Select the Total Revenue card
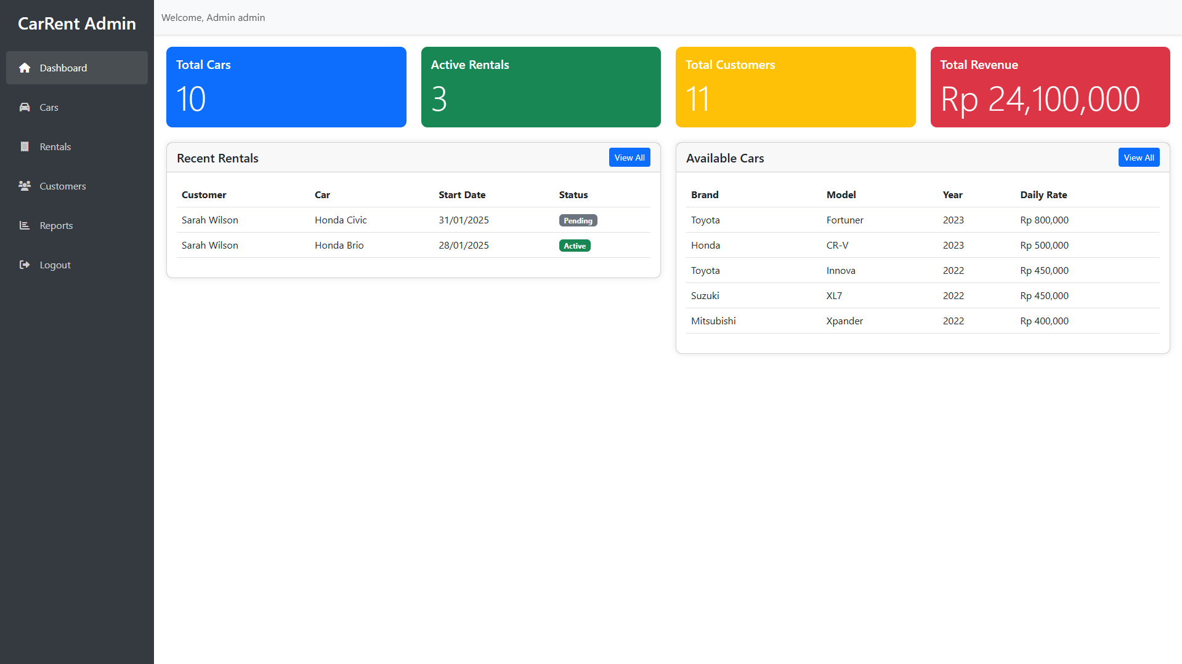This screenshot has height=664, width=1182. click(x=1050, y=87)
